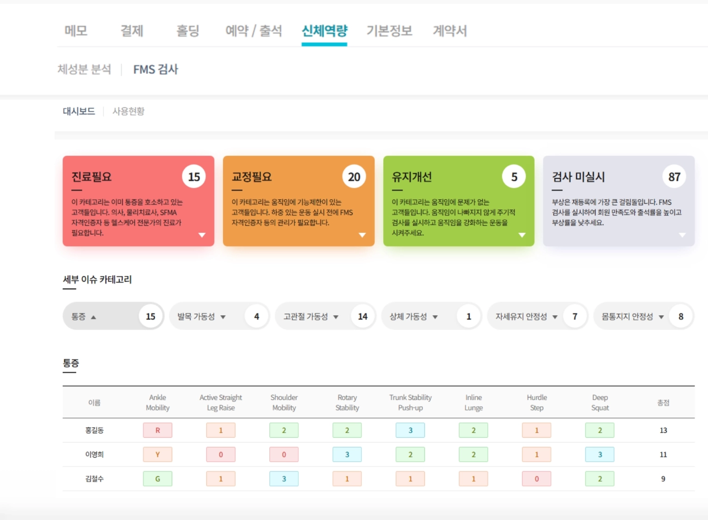Switch to 체성분 분석 sub-tab
Image resolution: width=708 pixels, height=520 pixels.
84,69
